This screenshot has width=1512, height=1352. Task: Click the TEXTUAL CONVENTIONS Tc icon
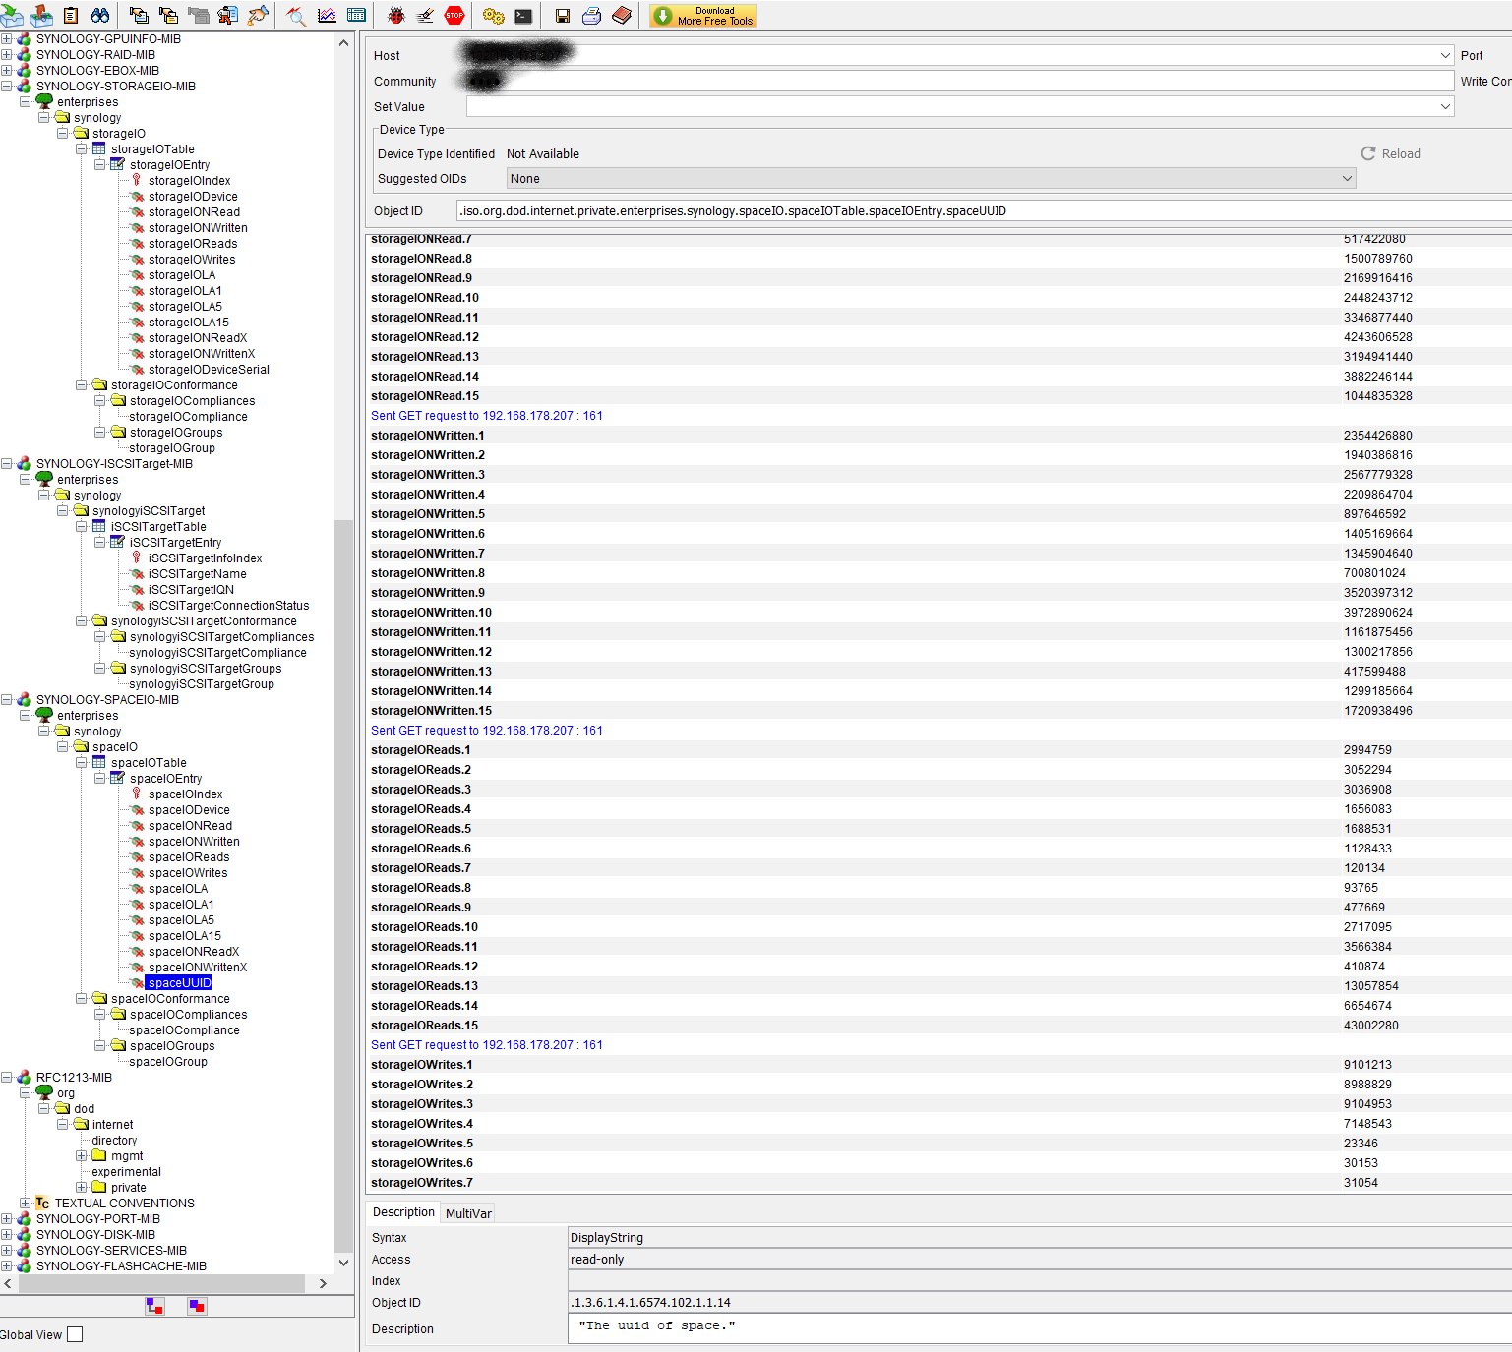[42, 1204]
